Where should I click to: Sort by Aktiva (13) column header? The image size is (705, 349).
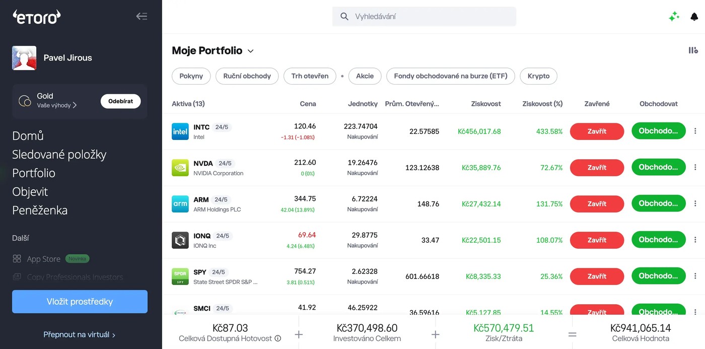point(188,104)
